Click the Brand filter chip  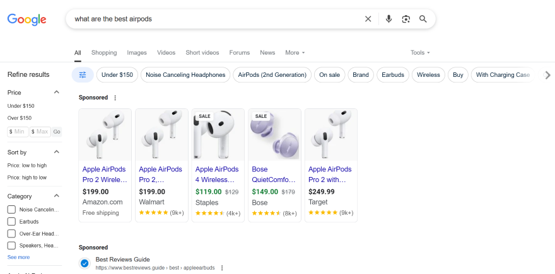361,75
